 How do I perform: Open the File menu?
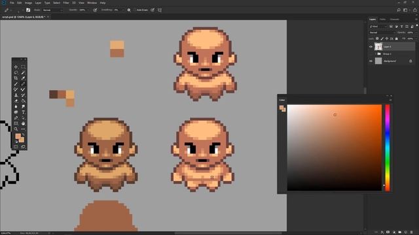[x=12, y=3]
